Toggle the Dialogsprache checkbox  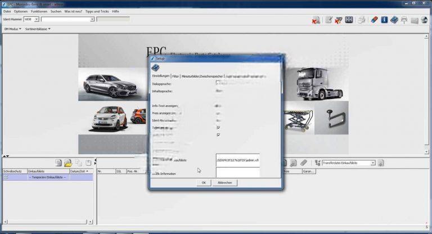(218, 83)
